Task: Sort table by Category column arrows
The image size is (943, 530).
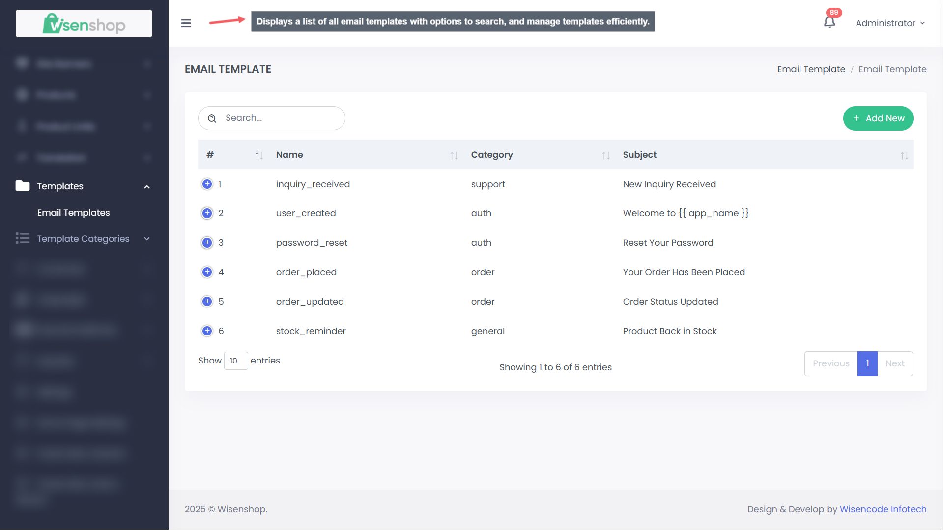Action: pyautogui.click(x=606, y=156)
